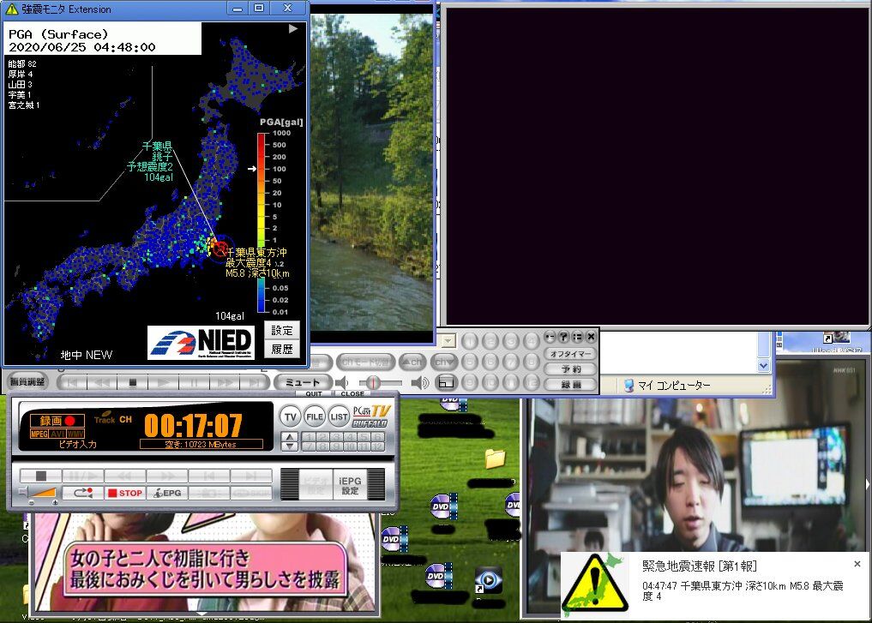
Task: Click the play arrow in the PGA map's top-right corner
Action: pos(293,29)
